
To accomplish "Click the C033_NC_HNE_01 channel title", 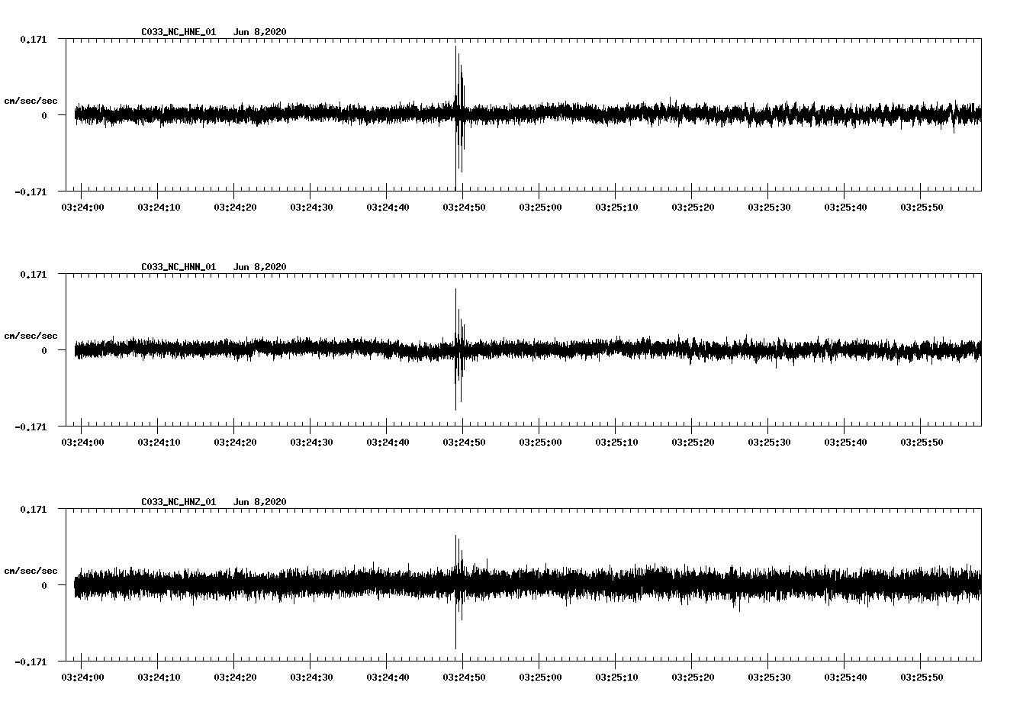I will (179, 32).
